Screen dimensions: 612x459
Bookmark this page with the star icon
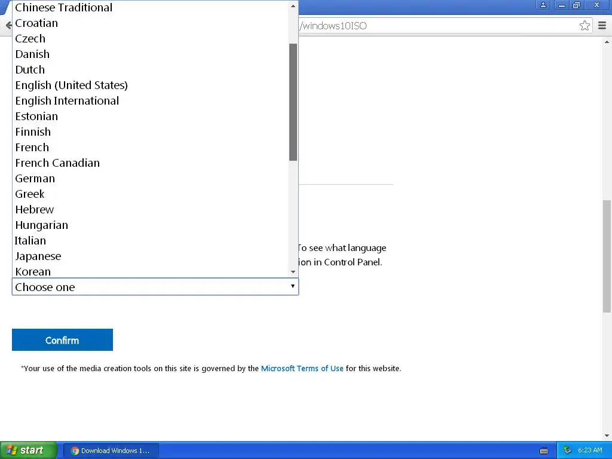585,26
